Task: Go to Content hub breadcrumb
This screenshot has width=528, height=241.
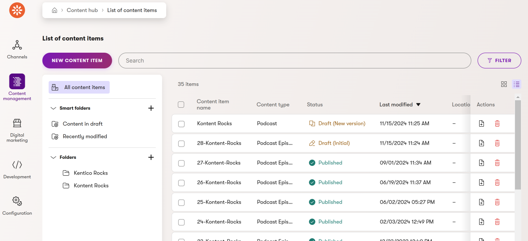Action: 82,10
